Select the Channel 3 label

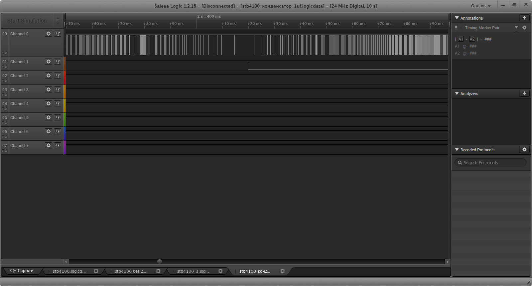point(19,89)
